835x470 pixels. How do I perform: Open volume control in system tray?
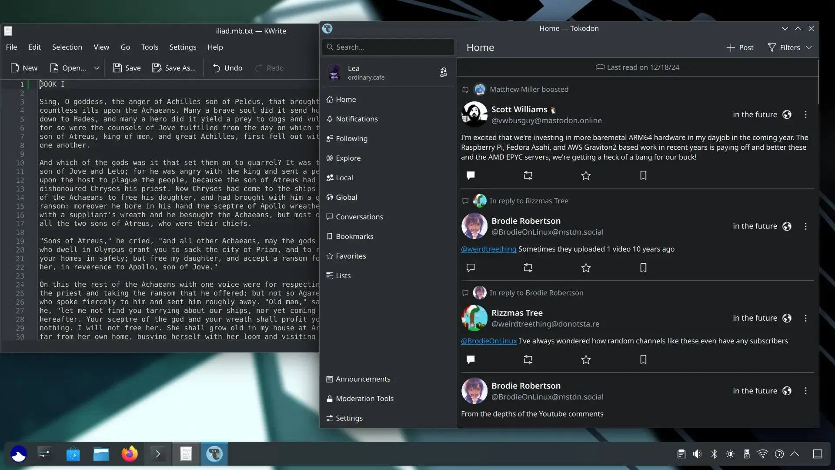(698, 454)
